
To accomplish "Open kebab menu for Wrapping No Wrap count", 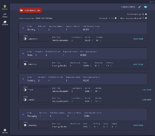I will pyautogui.click(x=98, y=127).
